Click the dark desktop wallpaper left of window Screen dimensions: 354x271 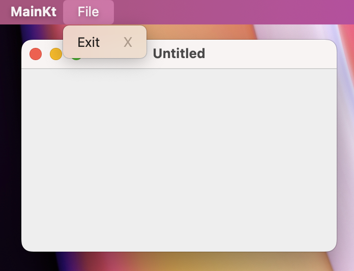coord(10,153)
